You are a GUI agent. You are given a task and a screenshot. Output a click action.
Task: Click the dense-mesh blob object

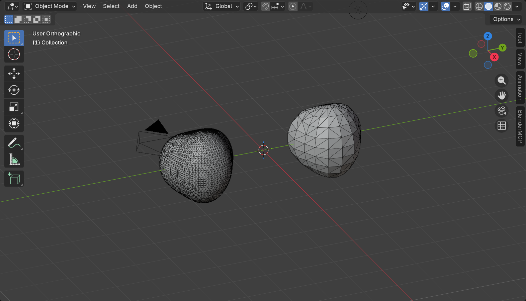196,166
